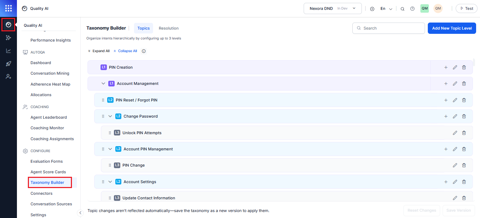The image size is (480, 218).
Task: Delete the PIN Creation topic
Action: pyautogui.click(x=464, y=67)
